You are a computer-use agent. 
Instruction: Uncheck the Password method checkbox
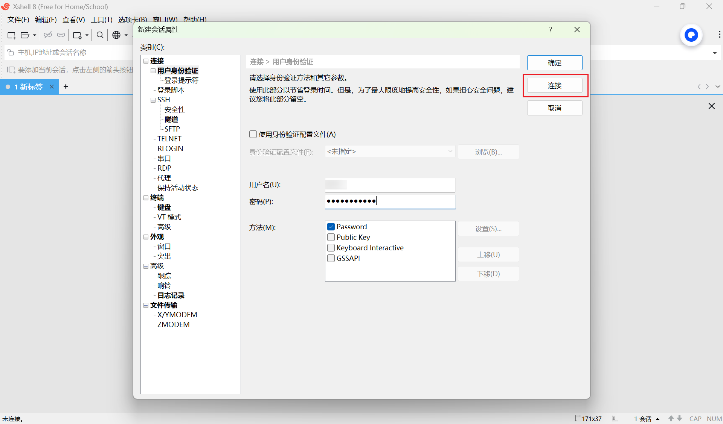(331, 227)
